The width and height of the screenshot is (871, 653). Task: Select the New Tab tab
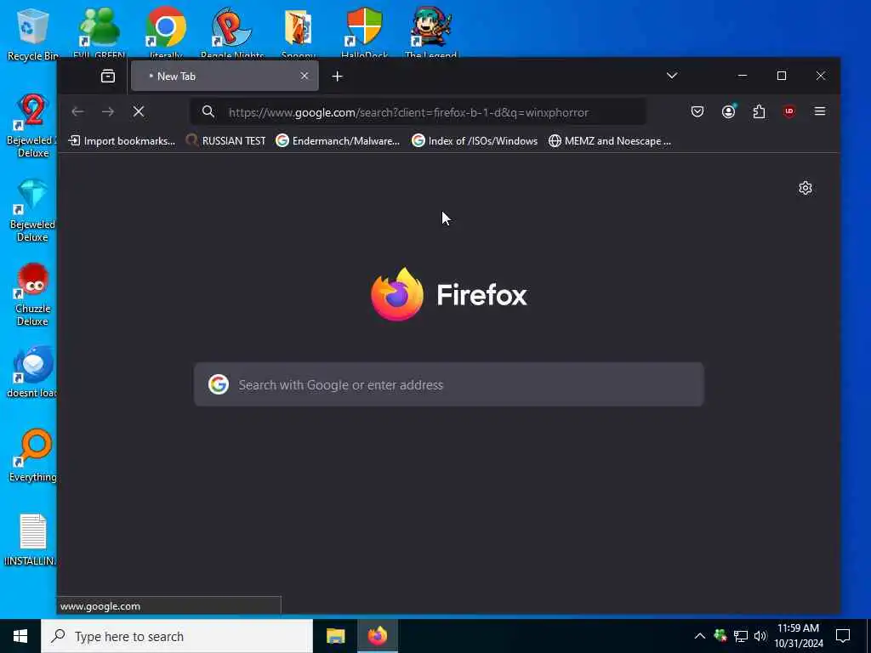click(x=225, y=76)
